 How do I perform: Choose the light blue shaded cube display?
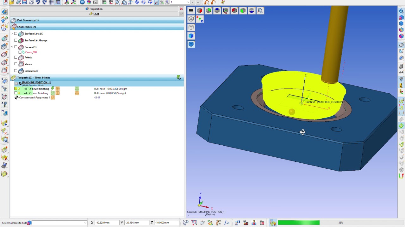pos(191,36)
